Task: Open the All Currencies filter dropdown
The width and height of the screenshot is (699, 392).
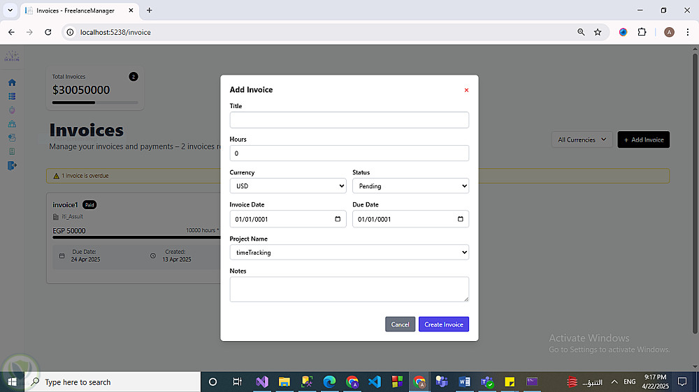Action: 582,140
